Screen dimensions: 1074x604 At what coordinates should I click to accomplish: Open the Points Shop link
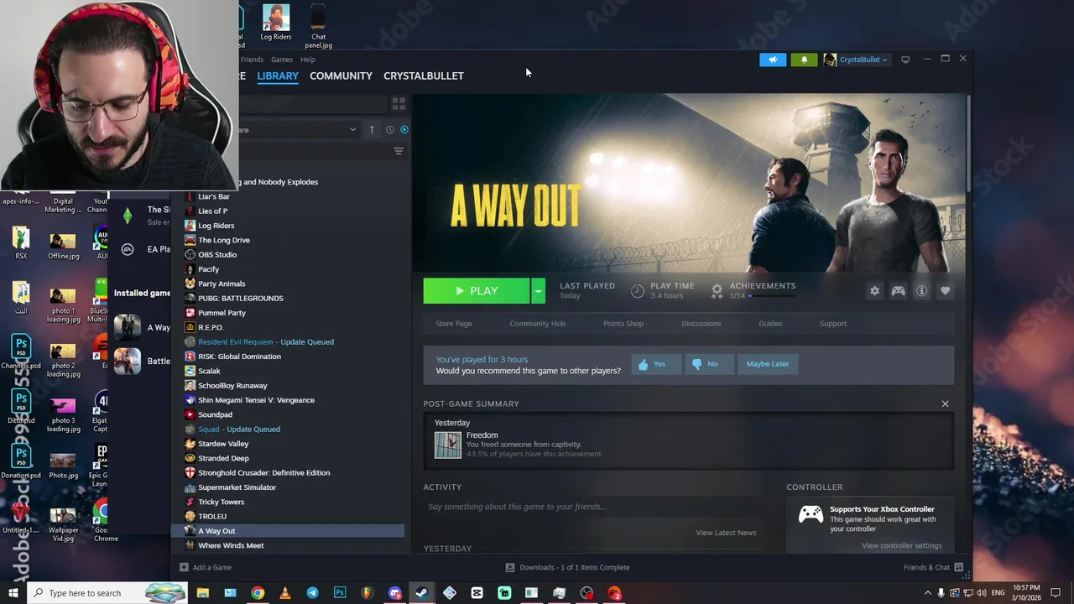tap(623, 324)
